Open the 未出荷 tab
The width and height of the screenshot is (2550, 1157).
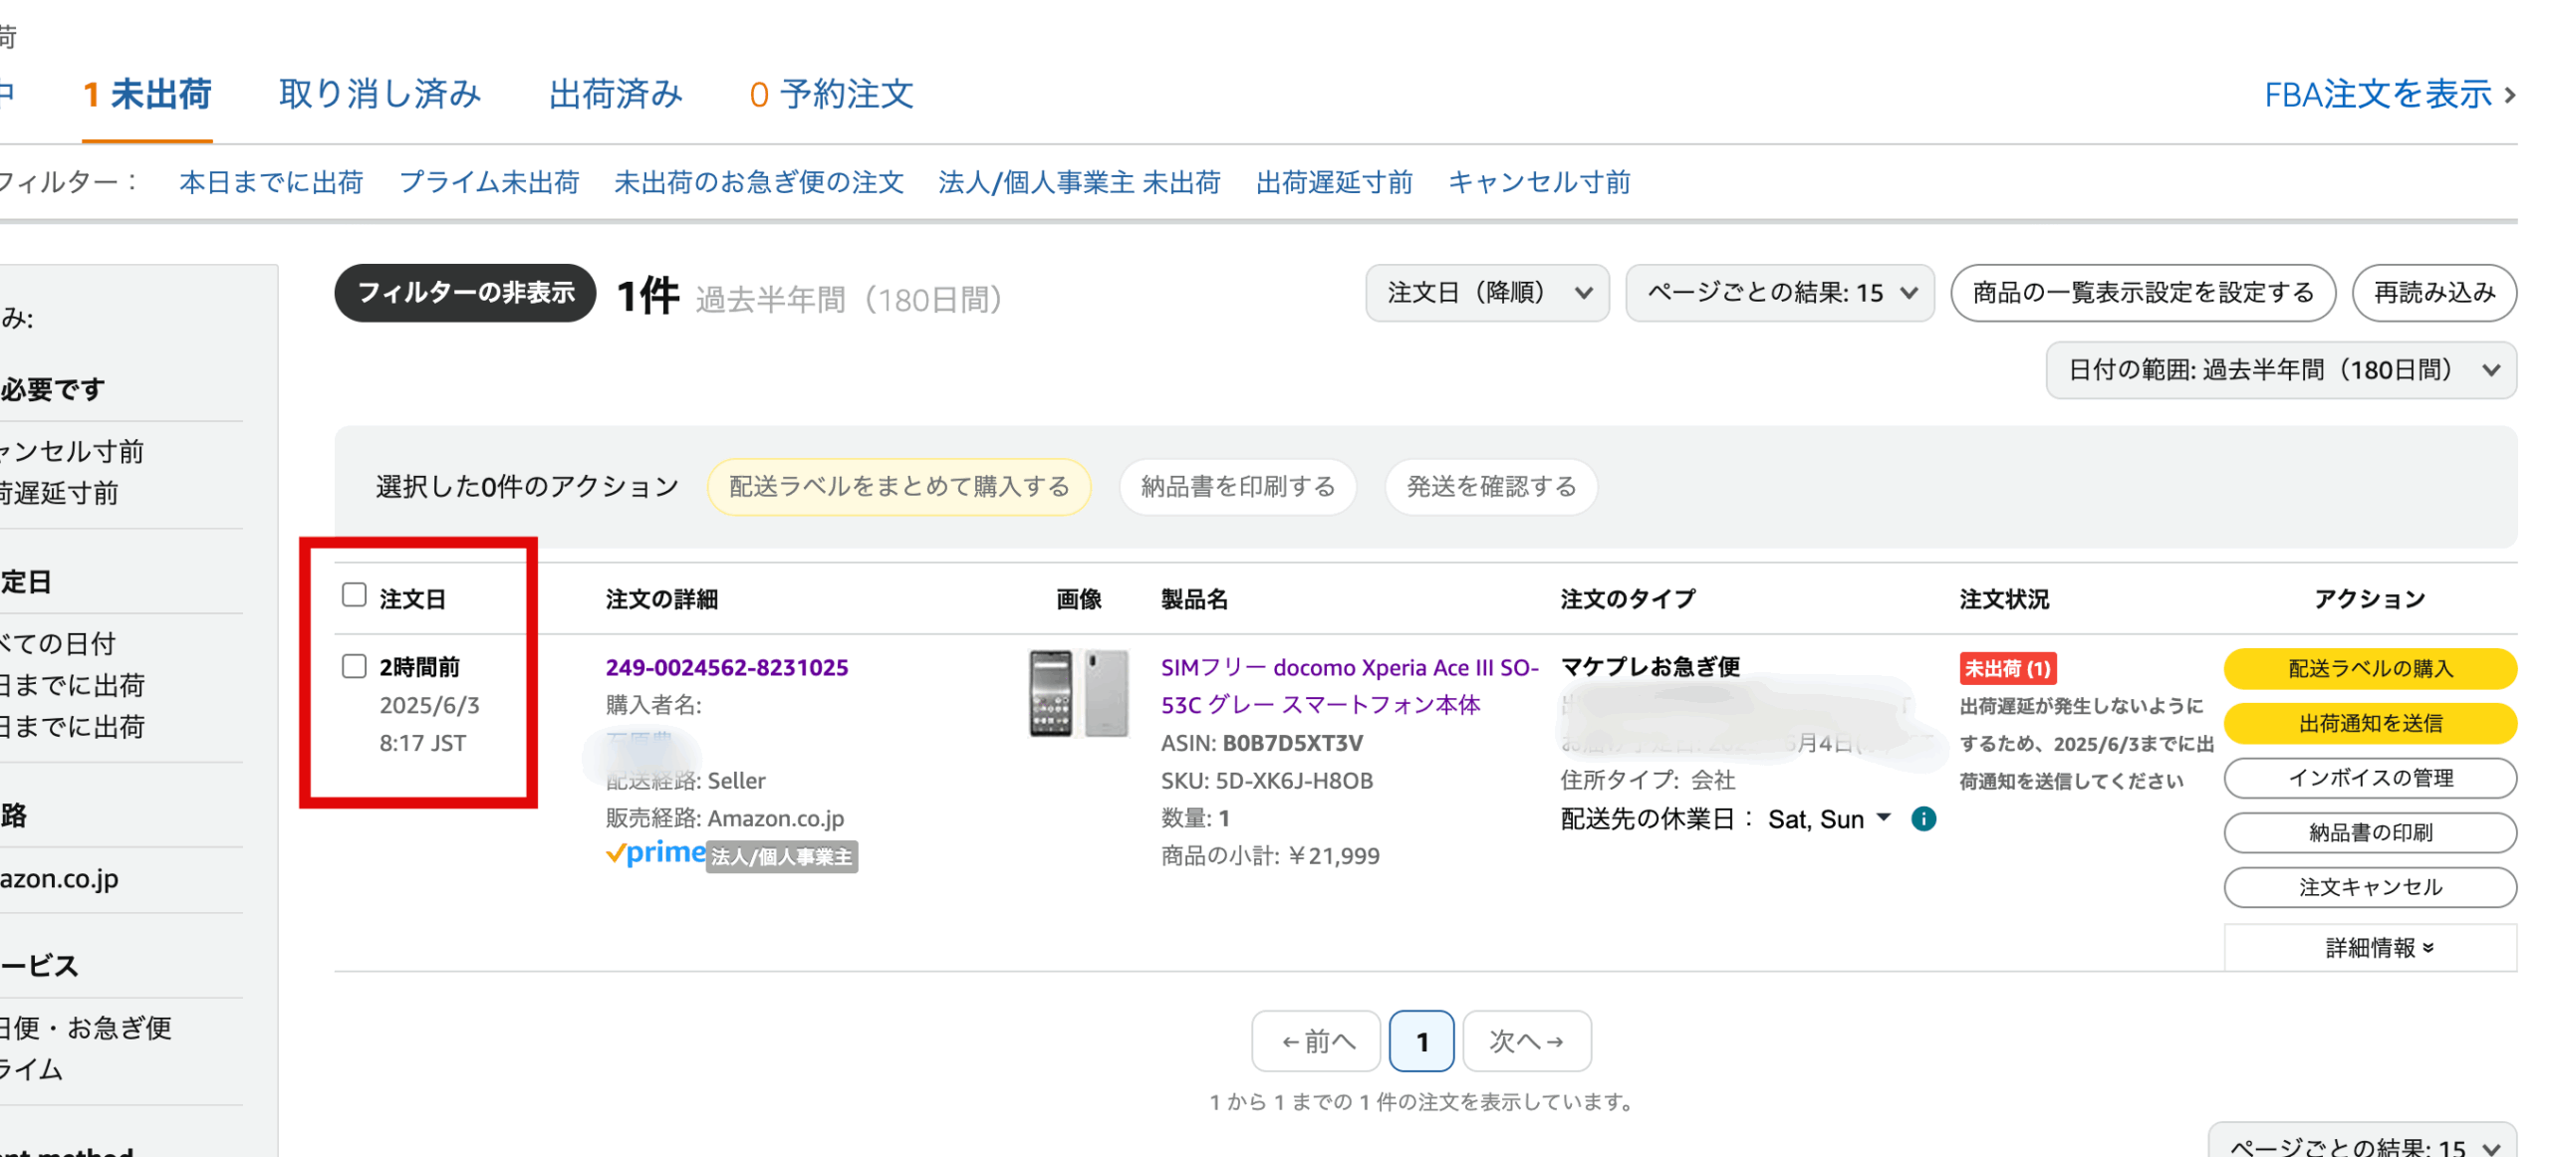coord(147,95)
